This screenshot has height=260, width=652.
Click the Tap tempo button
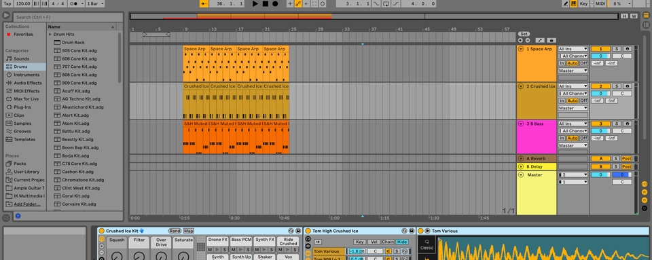coord(7,4)
